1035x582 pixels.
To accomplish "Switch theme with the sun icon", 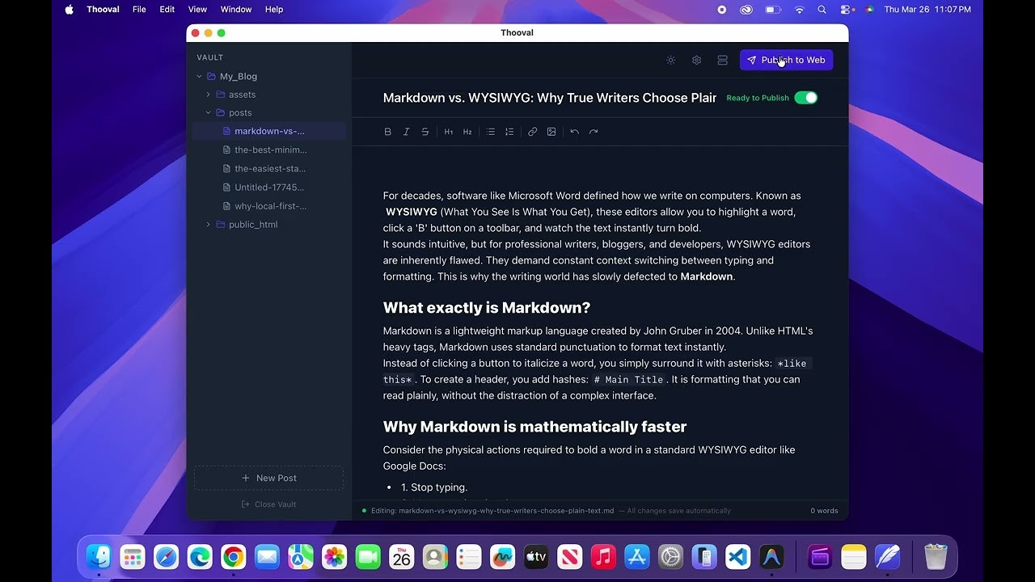I will click(670, 60).
